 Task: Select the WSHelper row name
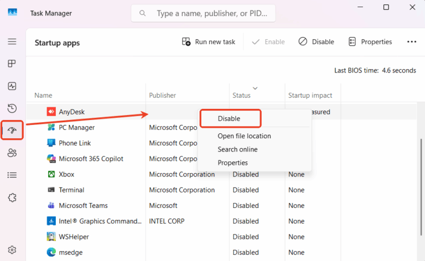[x=74, y=237]
